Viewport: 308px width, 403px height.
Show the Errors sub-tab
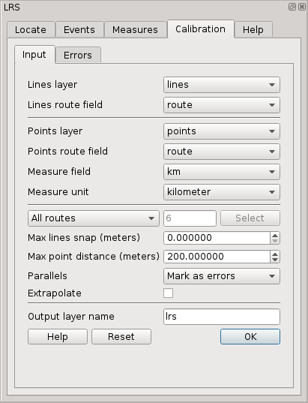click(x=78, y=55)
